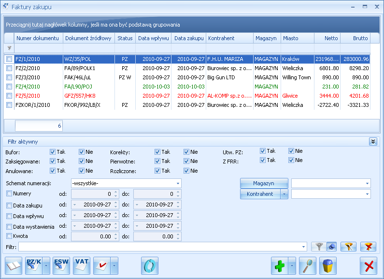Expand PZ/K button dropdown arrow
Viewport: 384px width, 279px height.
(46, 265)
